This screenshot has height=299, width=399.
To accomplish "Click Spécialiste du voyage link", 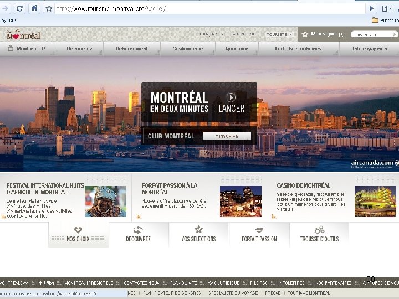I will click(233, 293).
